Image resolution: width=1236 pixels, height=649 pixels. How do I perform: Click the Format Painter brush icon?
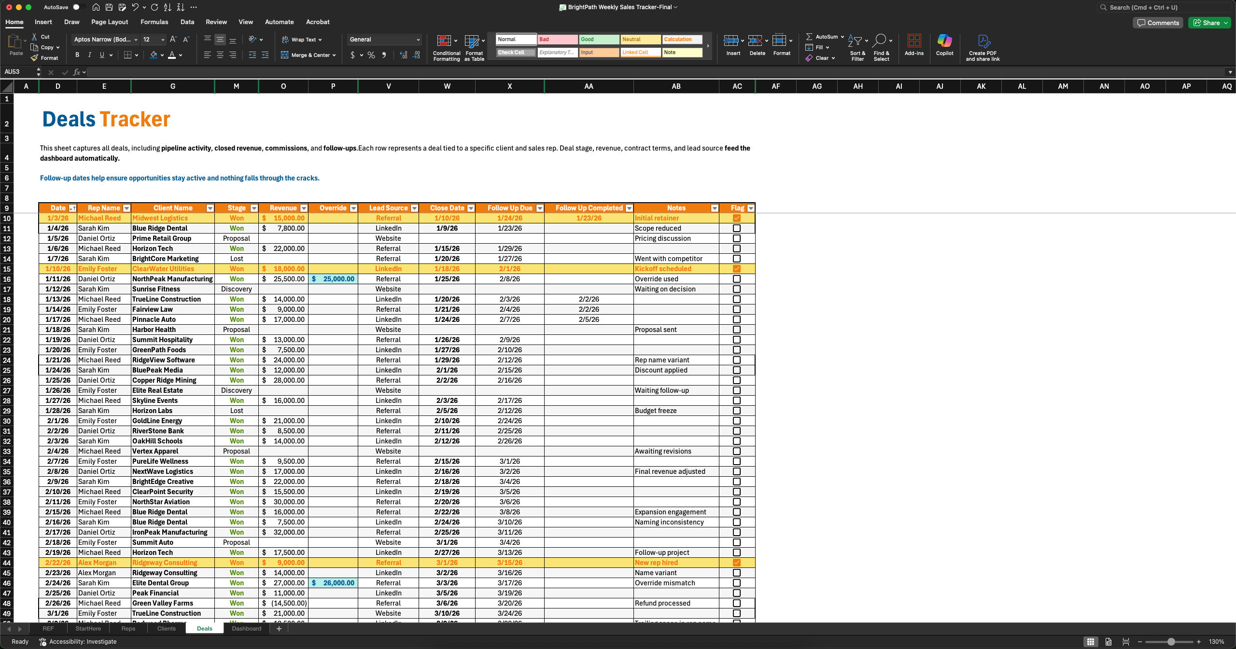click(x=34, y=58)
